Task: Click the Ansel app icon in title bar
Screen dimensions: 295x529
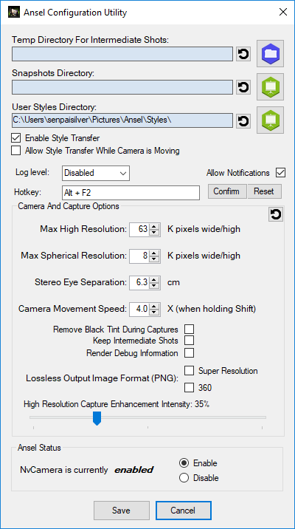Action: 13,13
